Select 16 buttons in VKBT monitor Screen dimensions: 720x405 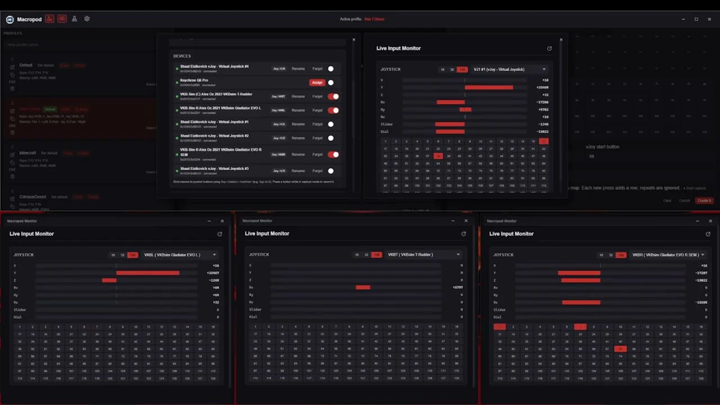point(357,254)
